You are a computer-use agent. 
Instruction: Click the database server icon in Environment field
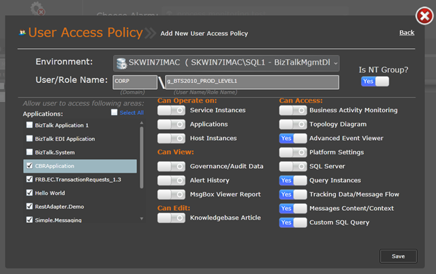(x=121, y=63)
